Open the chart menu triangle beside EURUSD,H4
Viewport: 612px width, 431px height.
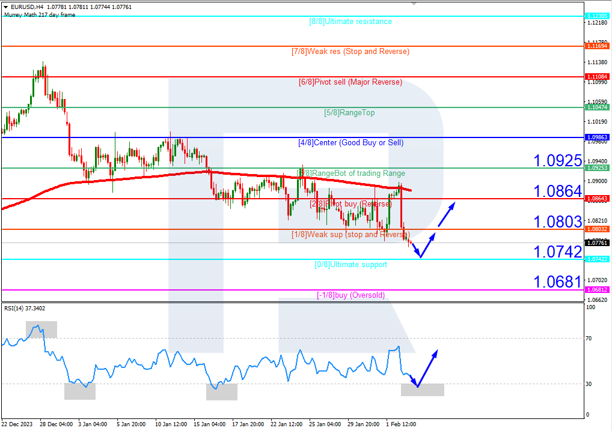click(x=5, y=7)
